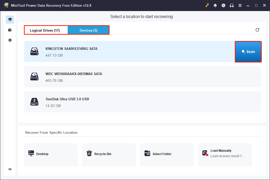
Task: Choose Recycle Bin recovery location
Action: click(x=109, y=154)
